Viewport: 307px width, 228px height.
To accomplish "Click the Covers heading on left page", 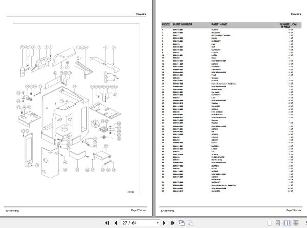I will tap(141, 14).
